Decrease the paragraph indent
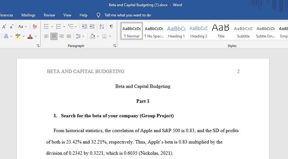 (85, 27)
